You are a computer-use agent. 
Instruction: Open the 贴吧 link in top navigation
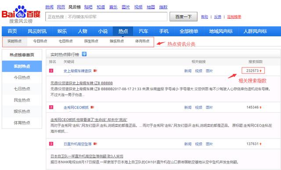pyautogui.click(x=88, y=7)
